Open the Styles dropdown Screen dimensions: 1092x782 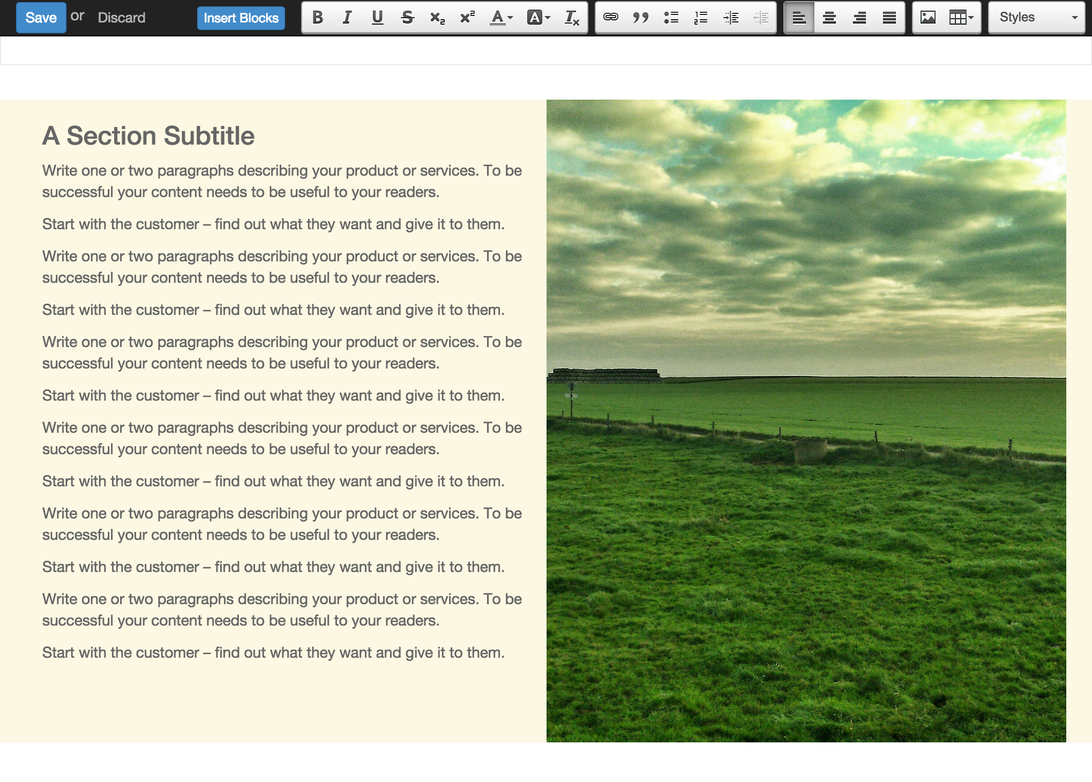(x=1037, y=18)
